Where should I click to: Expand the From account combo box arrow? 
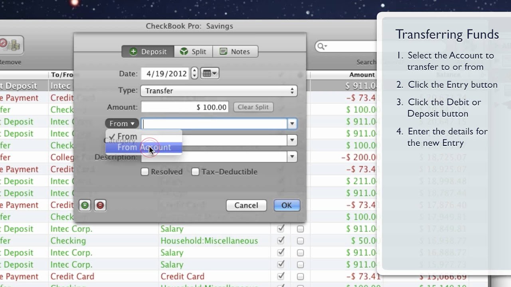[292, 124]
